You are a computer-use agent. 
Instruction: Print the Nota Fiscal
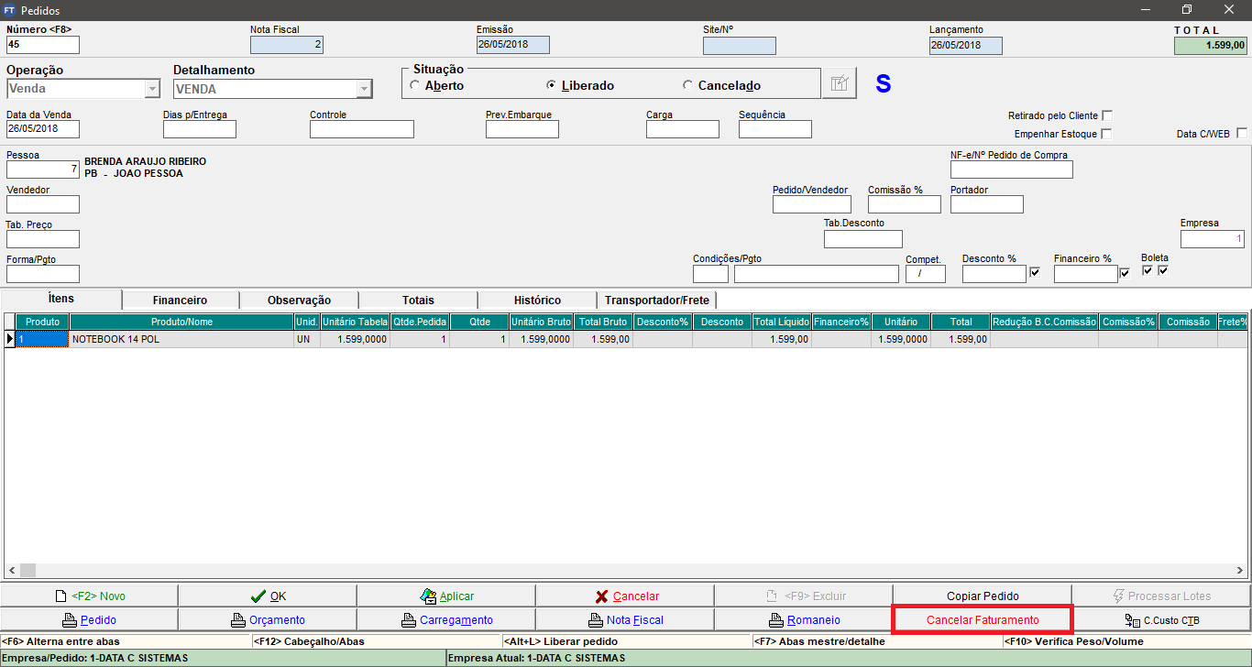pos(625,620)
